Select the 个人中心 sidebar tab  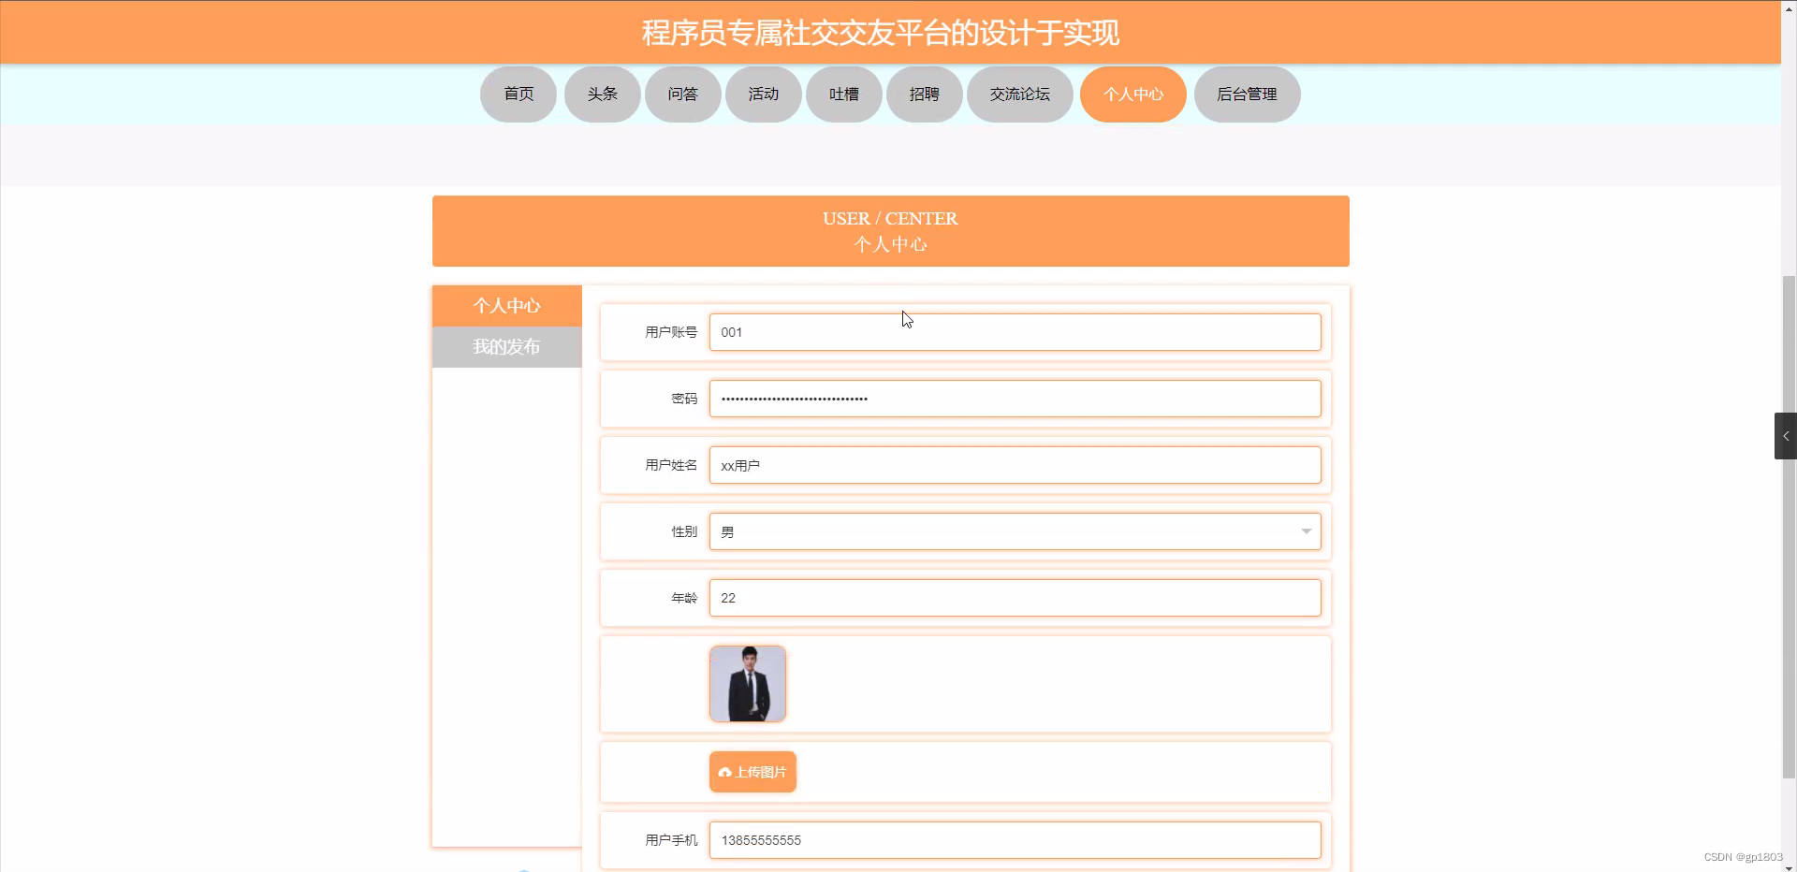(x=506, y=305)
